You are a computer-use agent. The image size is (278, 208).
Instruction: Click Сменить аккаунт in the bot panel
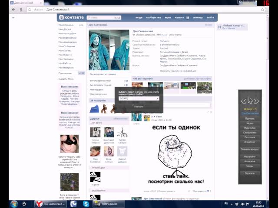pos(250,149)
